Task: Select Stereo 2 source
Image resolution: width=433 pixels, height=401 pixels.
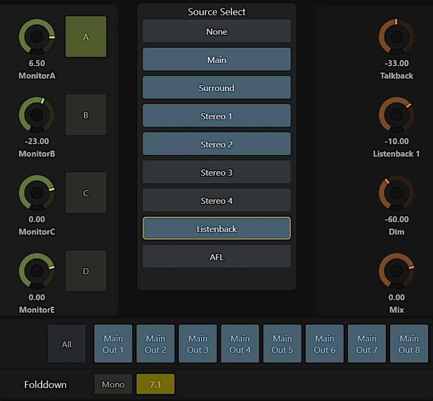Action: 216,144
